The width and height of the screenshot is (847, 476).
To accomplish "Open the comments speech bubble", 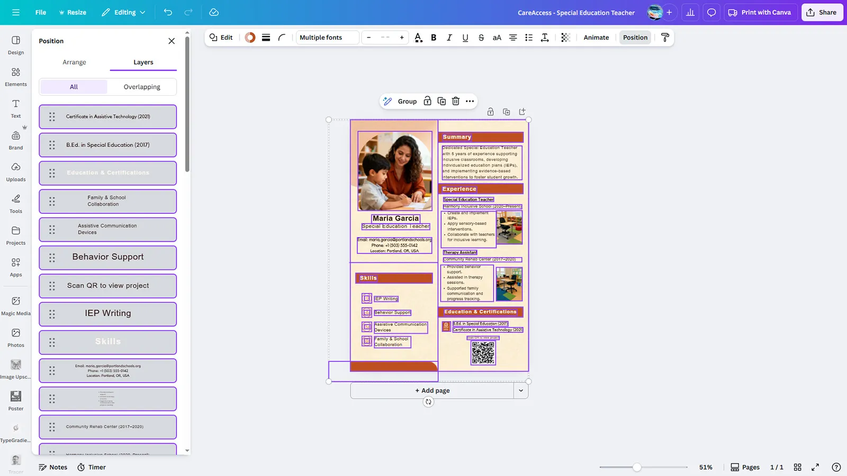I will tap(711, 12).
